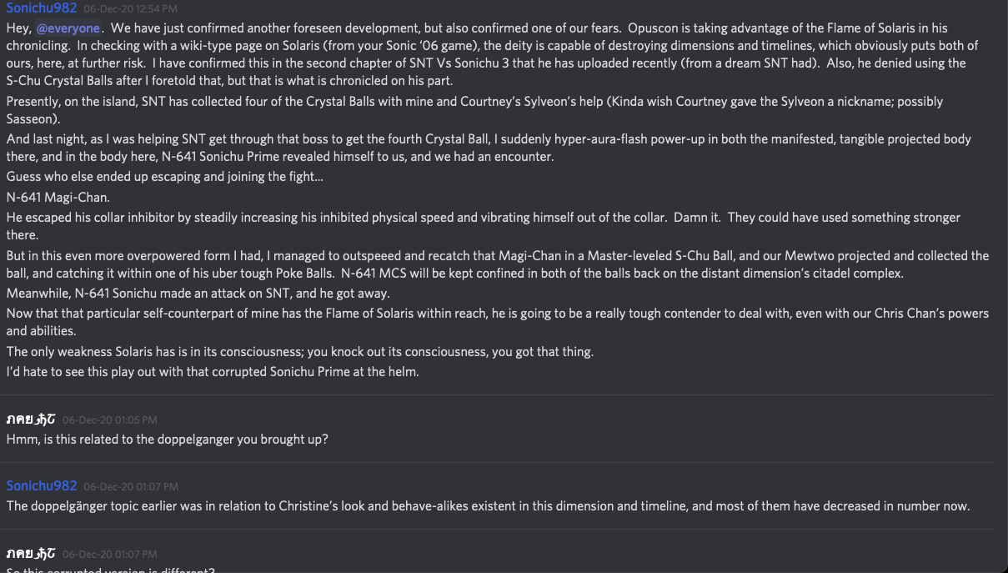Open Sonichu982's profile from the 12:54 PM message
The width and height of the screenshot is (1008, 573).
tap(42, 8)
